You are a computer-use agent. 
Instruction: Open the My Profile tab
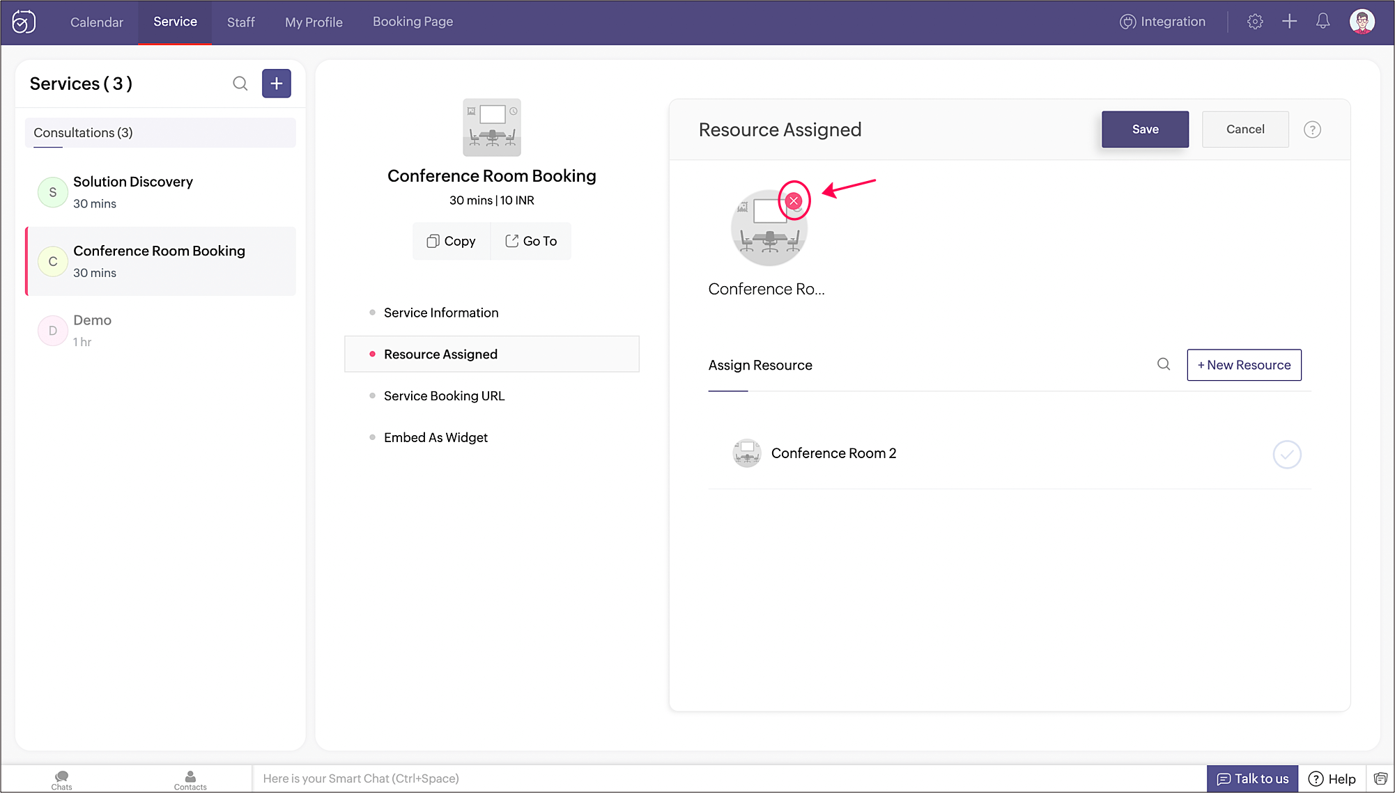(314, 22)
